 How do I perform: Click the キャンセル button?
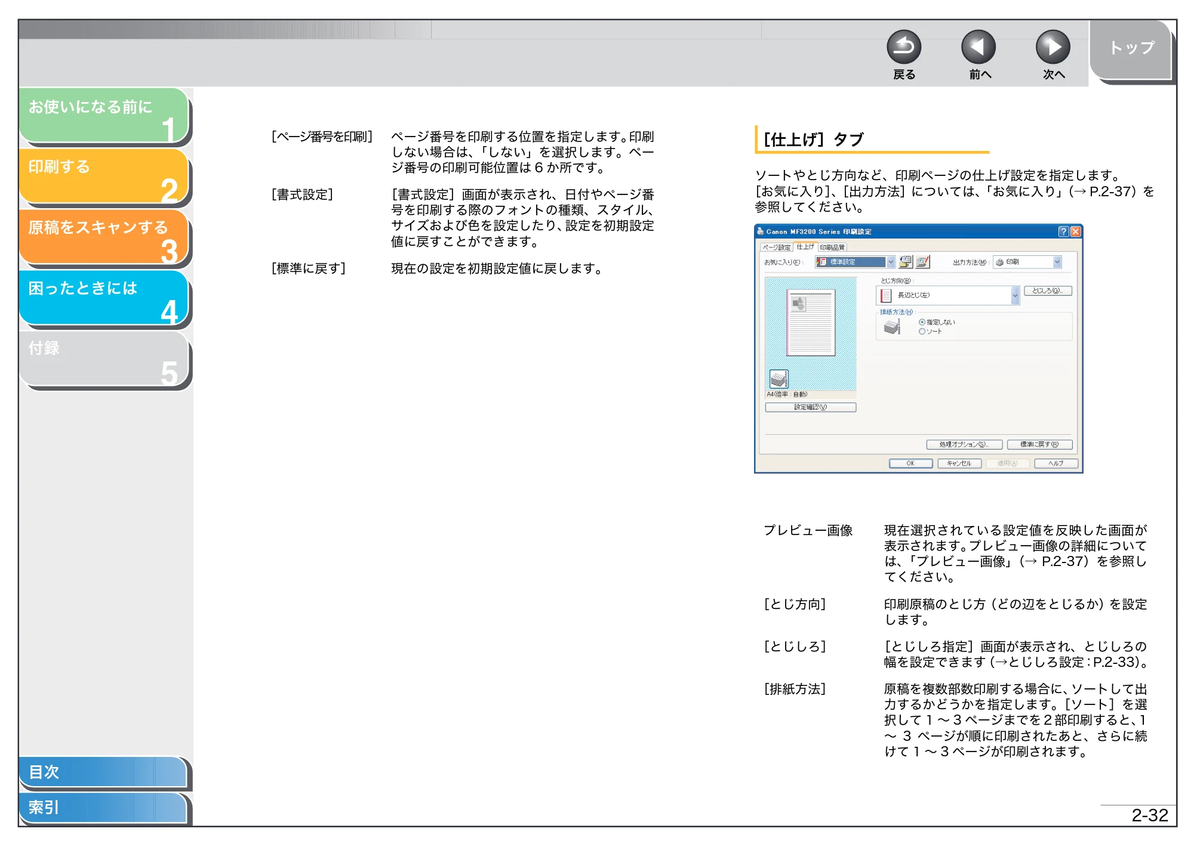(x=959, y=463)
